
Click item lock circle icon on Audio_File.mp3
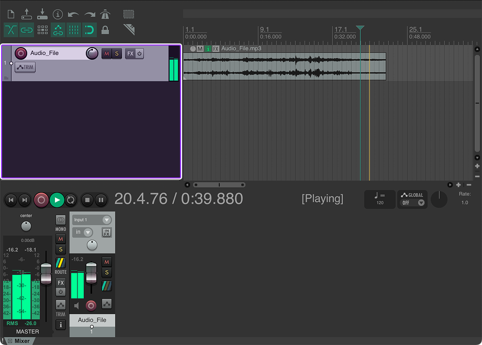(x=193, y=49)
